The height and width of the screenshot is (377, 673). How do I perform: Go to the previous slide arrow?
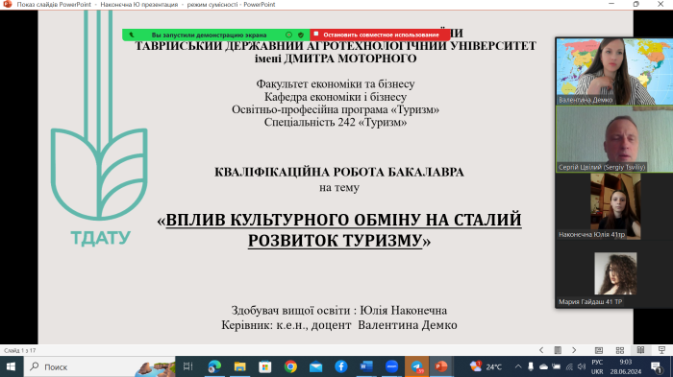541,350
